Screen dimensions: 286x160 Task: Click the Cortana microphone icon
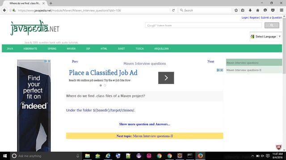coord(78,156)
